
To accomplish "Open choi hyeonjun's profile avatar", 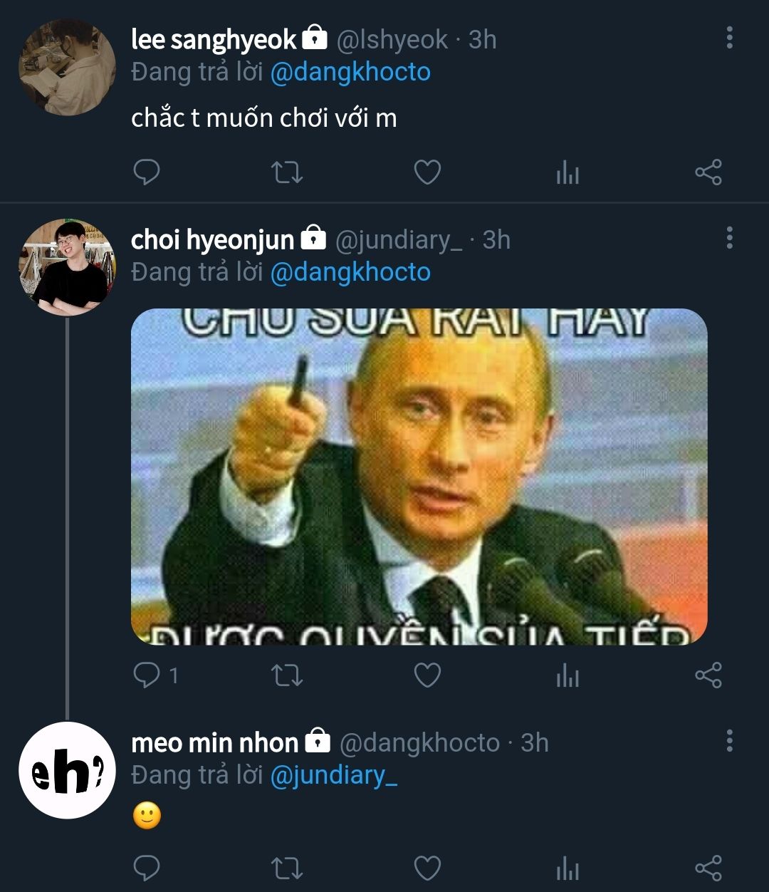I will pyautogui.click(x=67, y=267).
